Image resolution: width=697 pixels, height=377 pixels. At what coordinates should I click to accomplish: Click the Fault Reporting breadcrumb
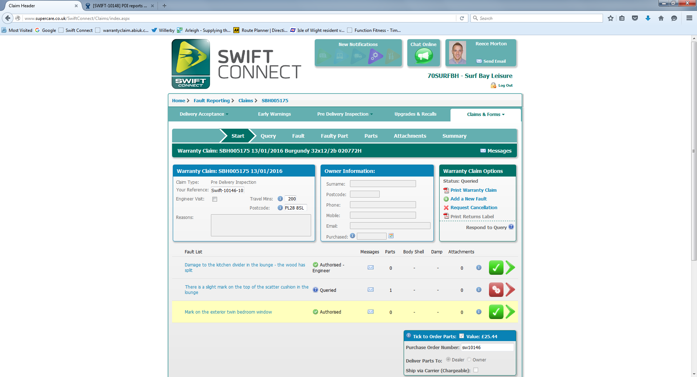tap(212, 101)
